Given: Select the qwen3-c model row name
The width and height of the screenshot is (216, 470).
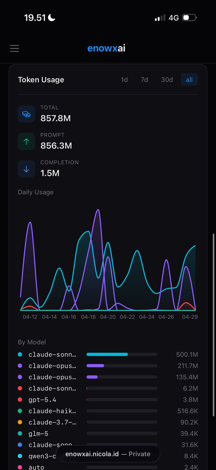Looking at the screenshot, I should [x=43, y=456].
